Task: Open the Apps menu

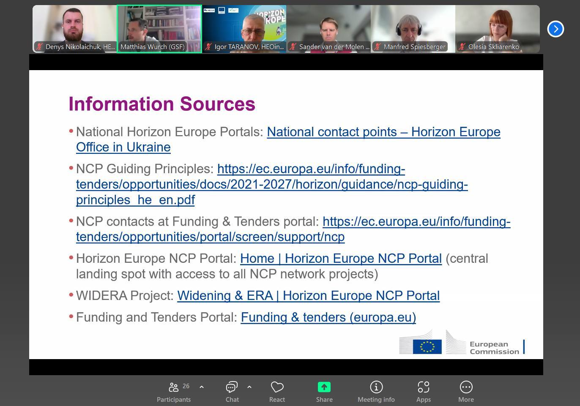Action: [423, 392]
